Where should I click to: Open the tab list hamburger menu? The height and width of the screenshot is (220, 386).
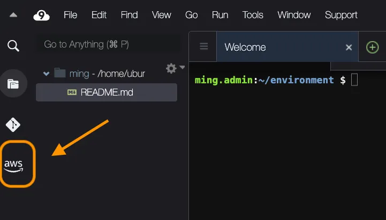coord(203,46)
